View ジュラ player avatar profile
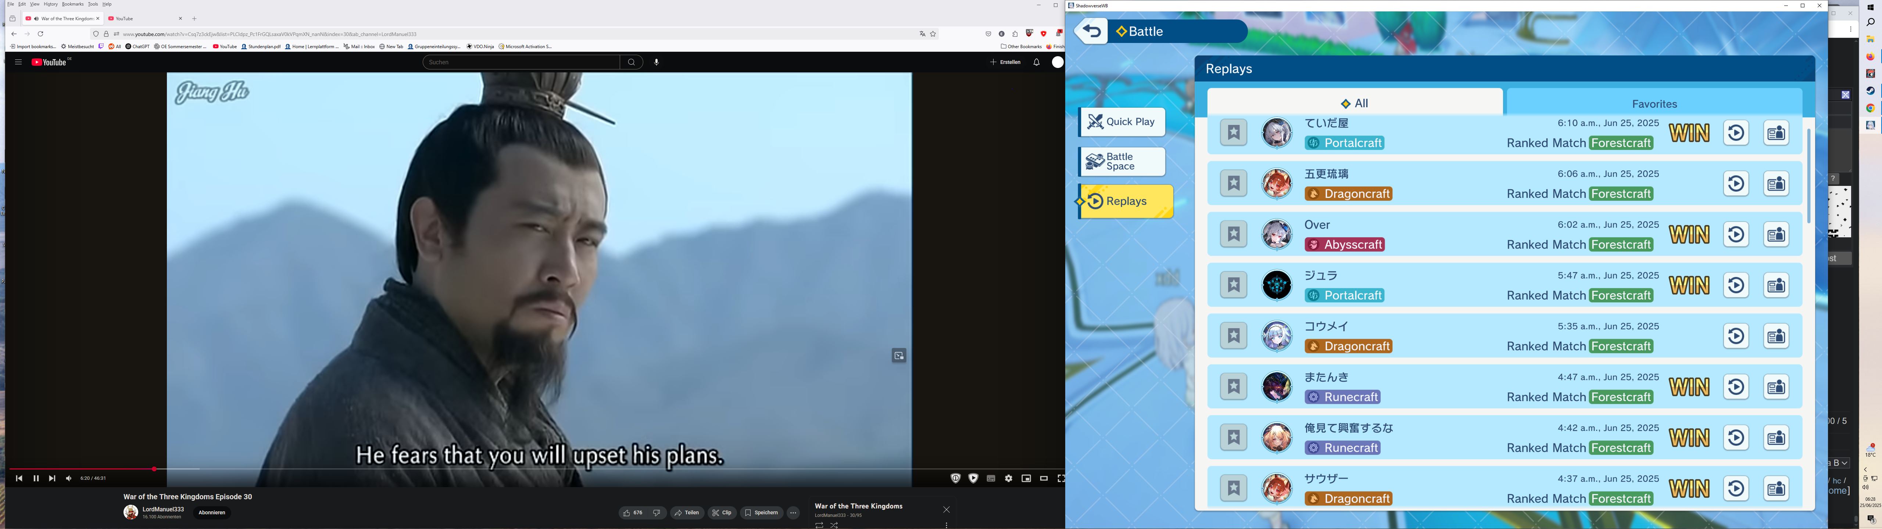The image size is (1882, 529). [1277, 285]
